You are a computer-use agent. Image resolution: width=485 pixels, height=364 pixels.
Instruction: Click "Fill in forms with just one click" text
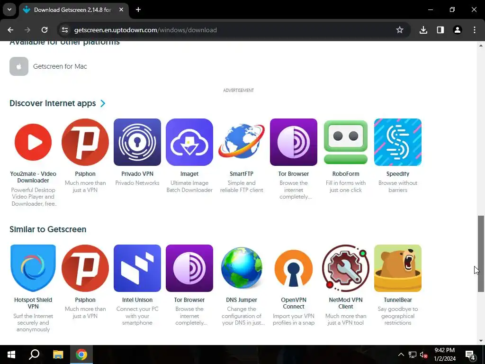[x=345, y=186]
